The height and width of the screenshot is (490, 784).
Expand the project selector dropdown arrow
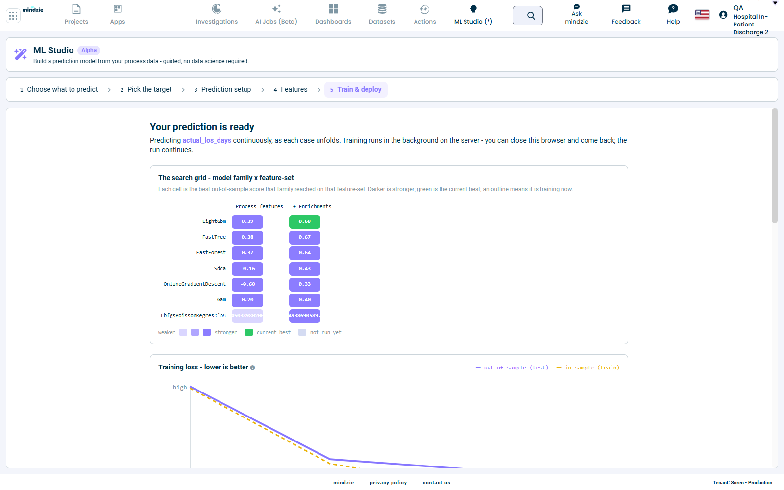pyautogui.click(x=775, y=3)
